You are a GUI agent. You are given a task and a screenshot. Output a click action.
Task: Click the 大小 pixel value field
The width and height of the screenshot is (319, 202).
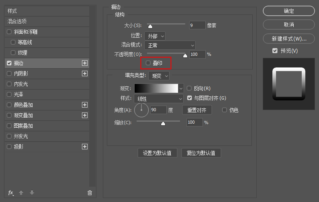pos(197,25)
